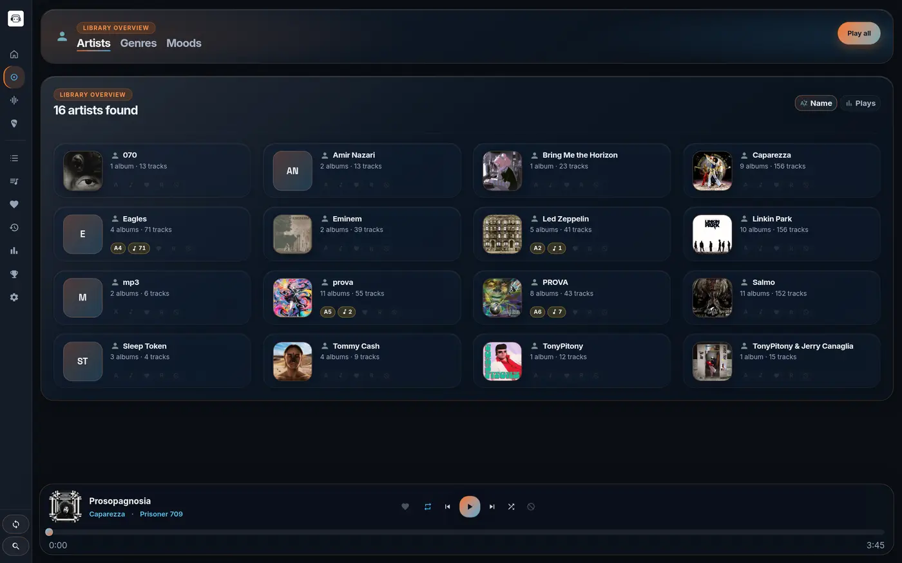902x563 pixels.
Task: Sort artists by Name
Action: [x=816, y=103]
